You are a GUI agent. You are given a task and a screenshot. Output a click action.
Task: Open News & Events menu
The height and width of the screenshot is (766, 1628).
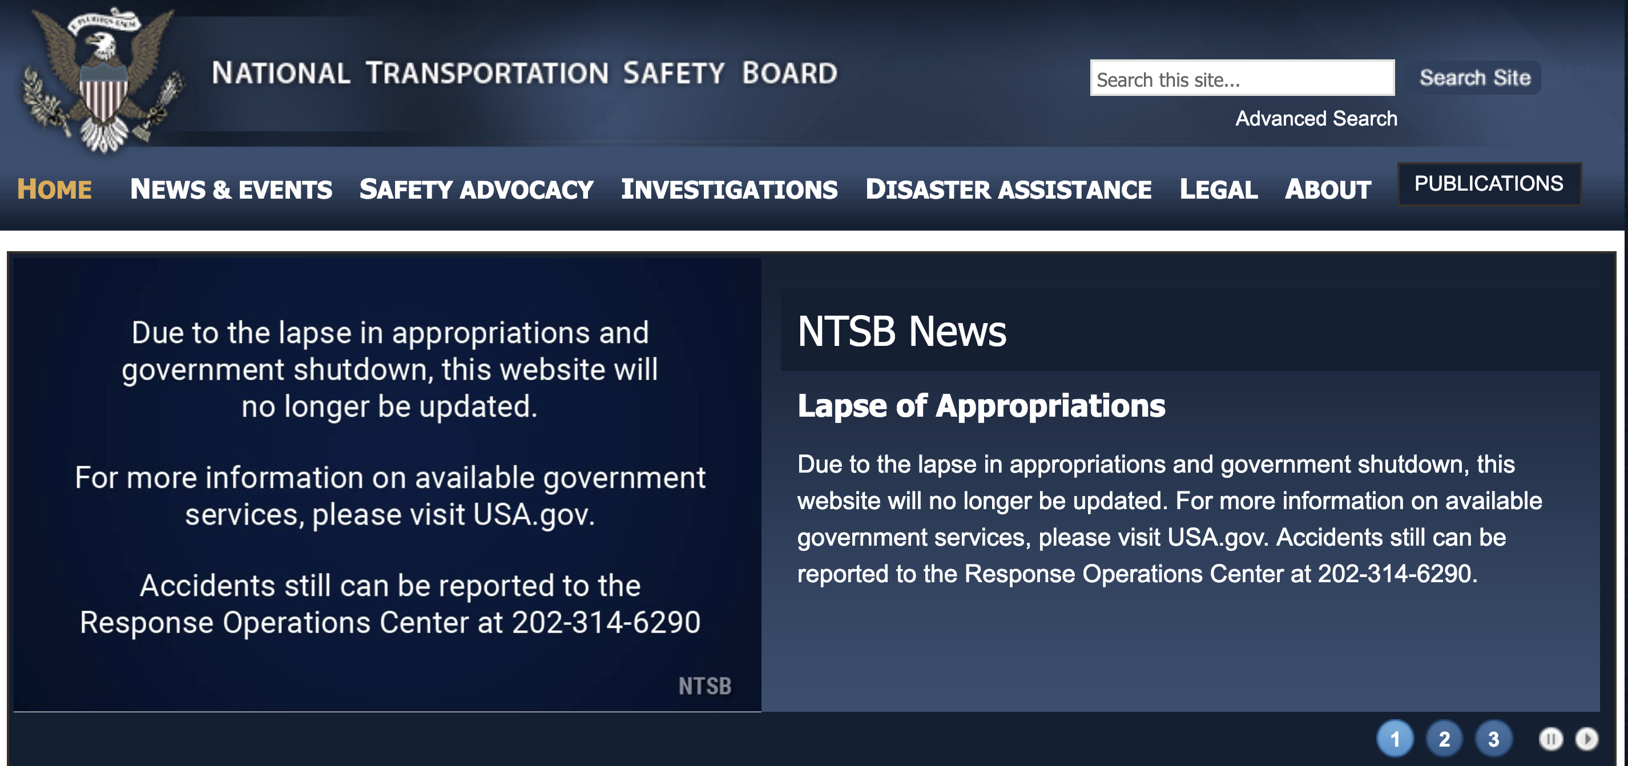pyautogui.click(x=231, y=190)
